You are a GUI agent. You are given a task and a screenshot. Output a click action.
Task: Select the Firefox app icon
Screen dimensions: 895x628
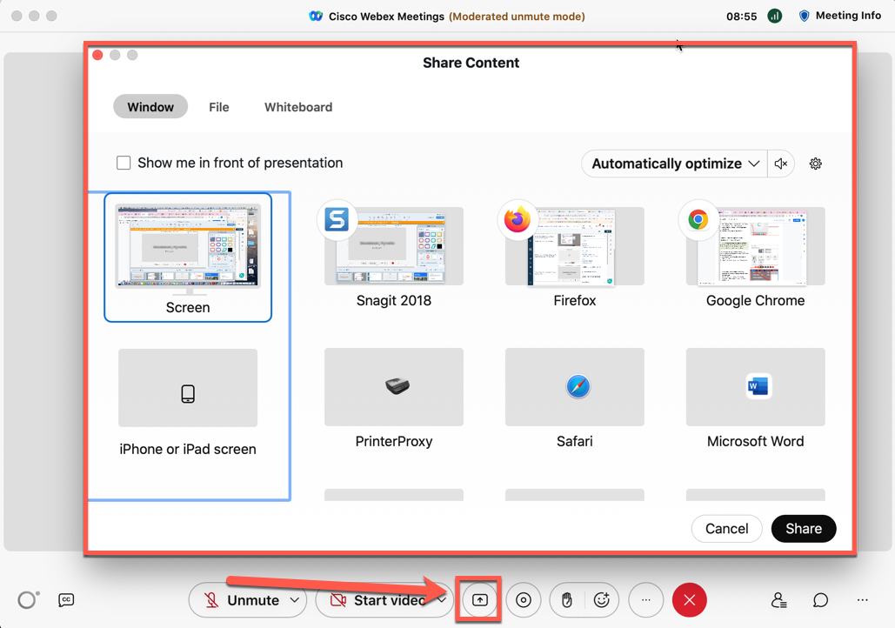coord(518,220)
